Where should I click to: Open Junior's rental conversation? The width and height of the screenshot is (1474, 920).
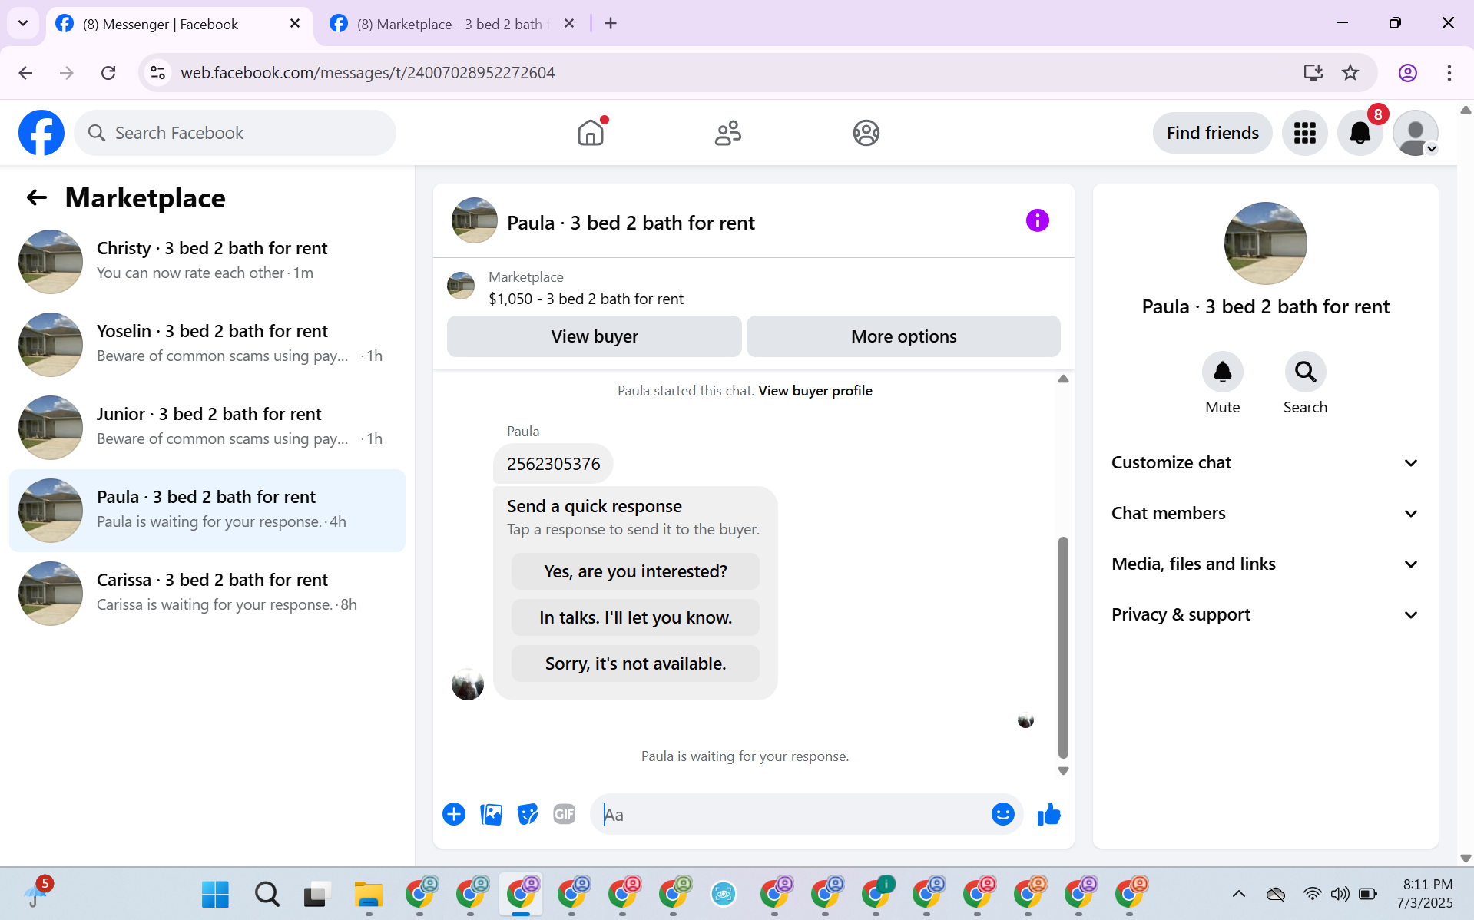207,427
